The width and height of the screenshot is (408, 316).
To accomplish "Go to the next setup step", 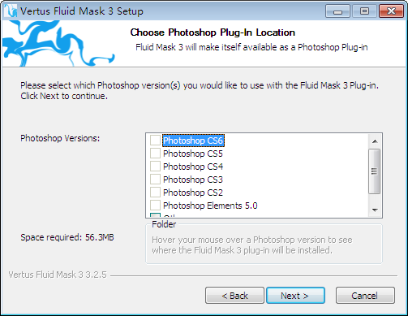I will [x=295, y=296].
